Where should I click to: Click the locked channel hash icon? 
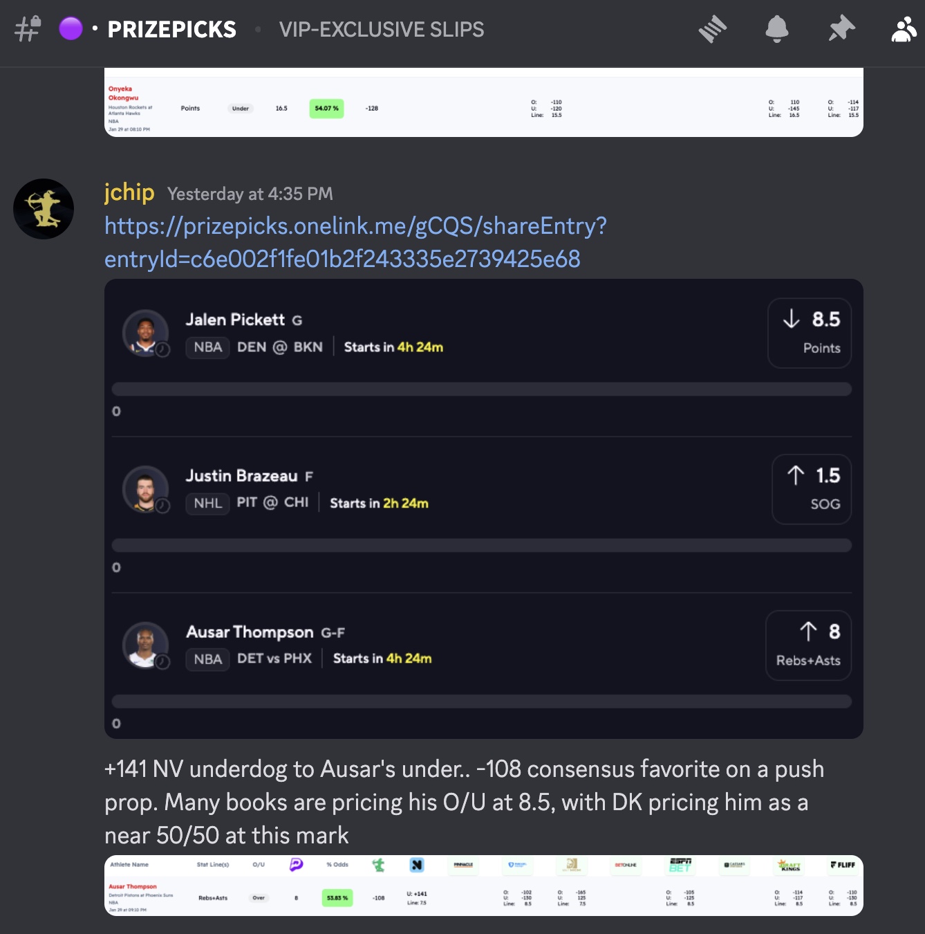[28, 30]
